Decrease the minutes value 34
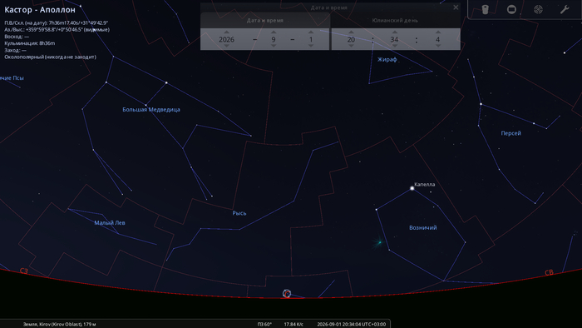The image size is (582, 328). [395, 46]
